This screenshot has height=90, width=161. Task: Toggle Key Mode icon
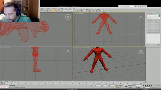(x=143, y=87)
